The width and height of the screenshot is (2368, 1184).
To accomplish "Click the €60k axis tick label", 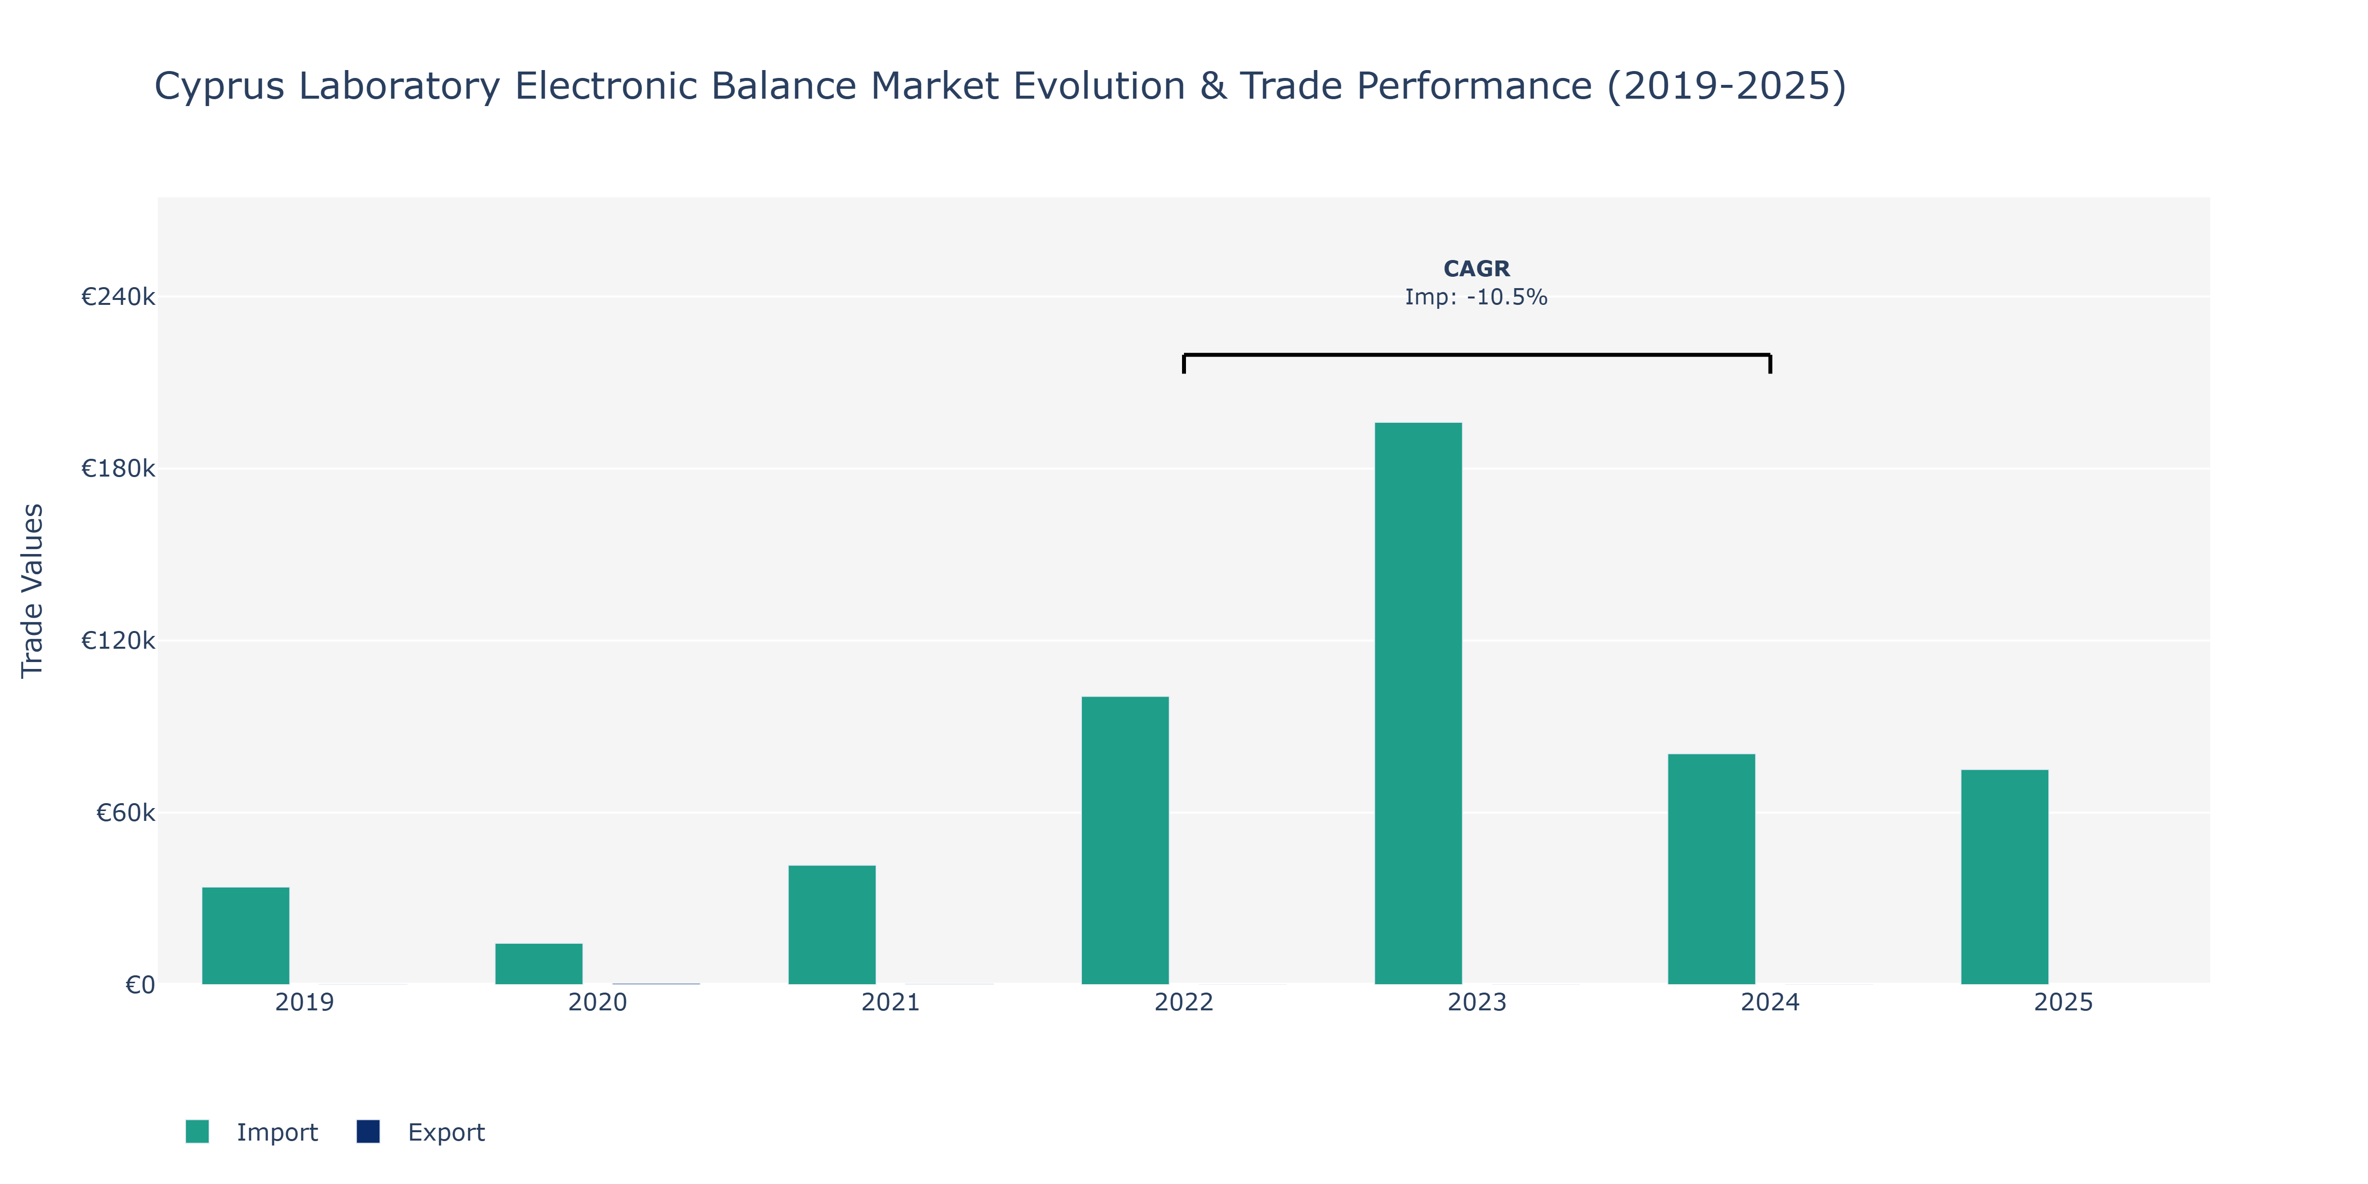I will 125,813.
